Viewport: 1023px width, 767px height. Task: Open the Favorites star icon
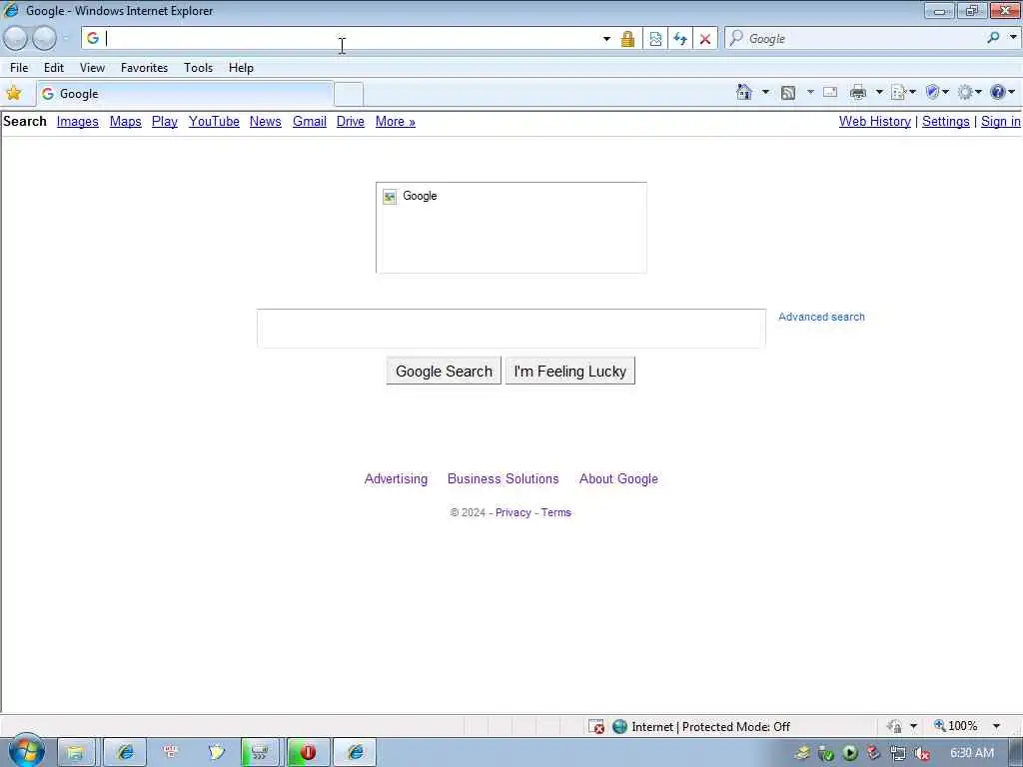click(x=14, y=93)
